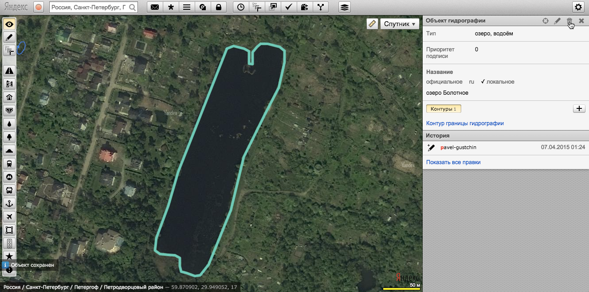Toggle the eye view mode in left toolbar
The height and width of the screenshot is (292, 589).
click(9, 24)
